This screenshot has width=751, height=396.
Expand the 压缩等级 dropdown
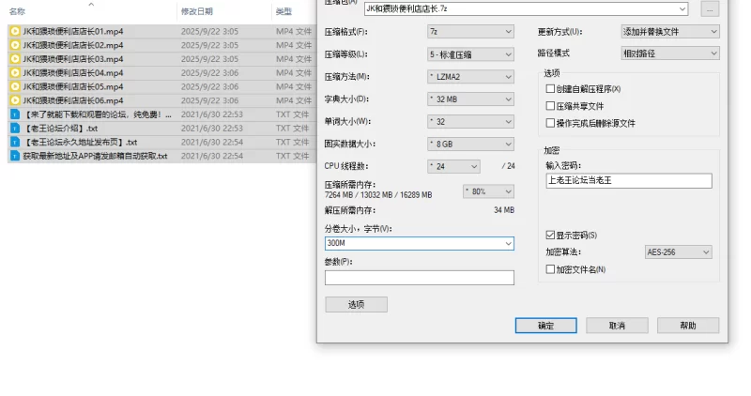point(470,54)
